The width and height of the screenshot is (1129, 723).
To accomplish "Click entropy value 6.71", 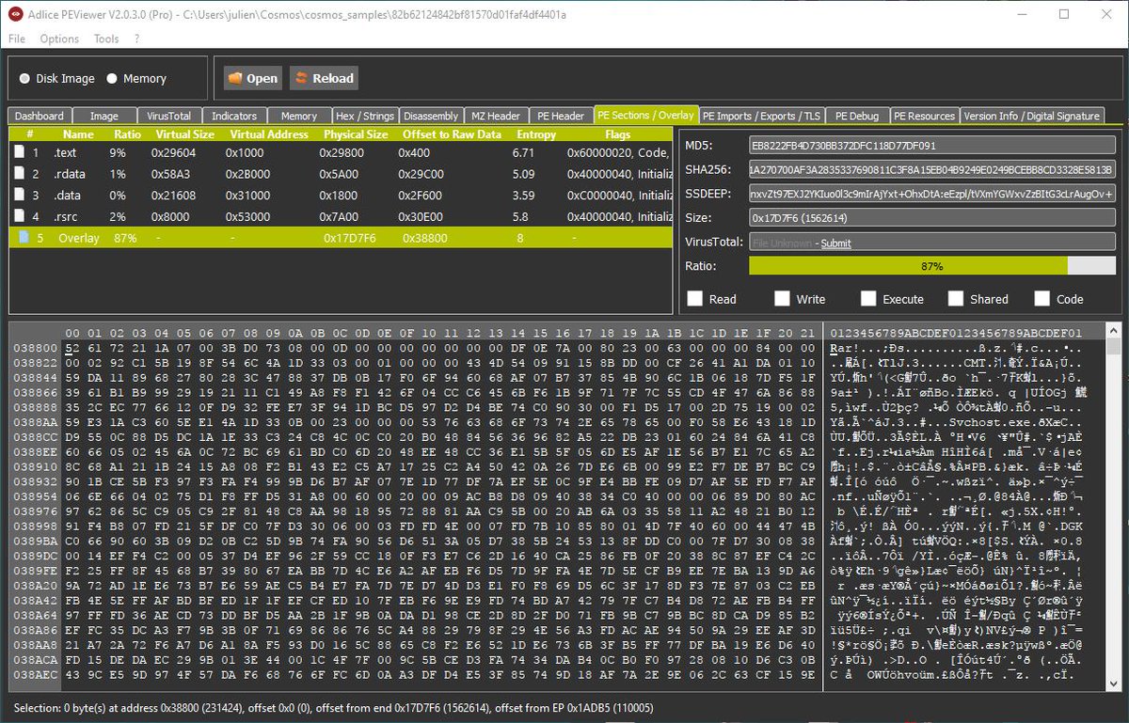I will click(524, 152).
